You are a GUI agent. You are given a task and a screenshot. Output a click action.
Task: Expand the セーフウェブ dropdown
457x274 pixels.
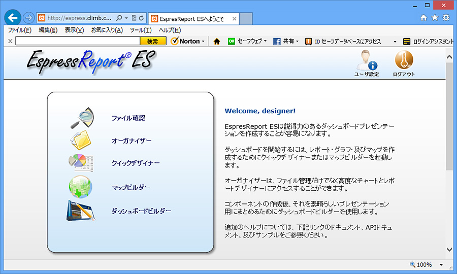pos(265,41)
